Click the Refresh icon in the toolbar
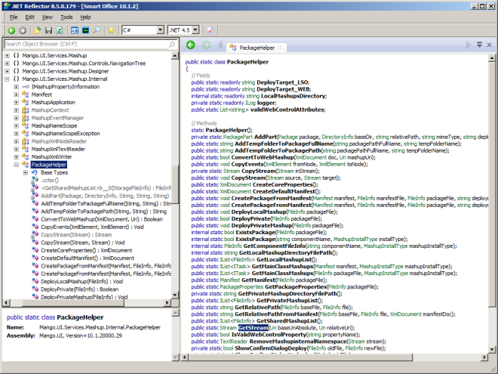The image size is (498, 374). click(x=59, y=30)
